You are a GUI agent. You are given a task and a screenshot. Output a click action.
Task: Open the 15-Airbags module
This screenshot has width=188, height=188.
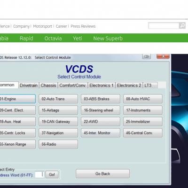click(x=58, y=110)
